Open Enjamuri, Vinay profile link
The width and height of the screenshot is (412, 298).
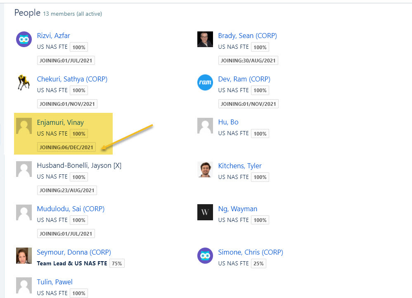coord(60,122)
